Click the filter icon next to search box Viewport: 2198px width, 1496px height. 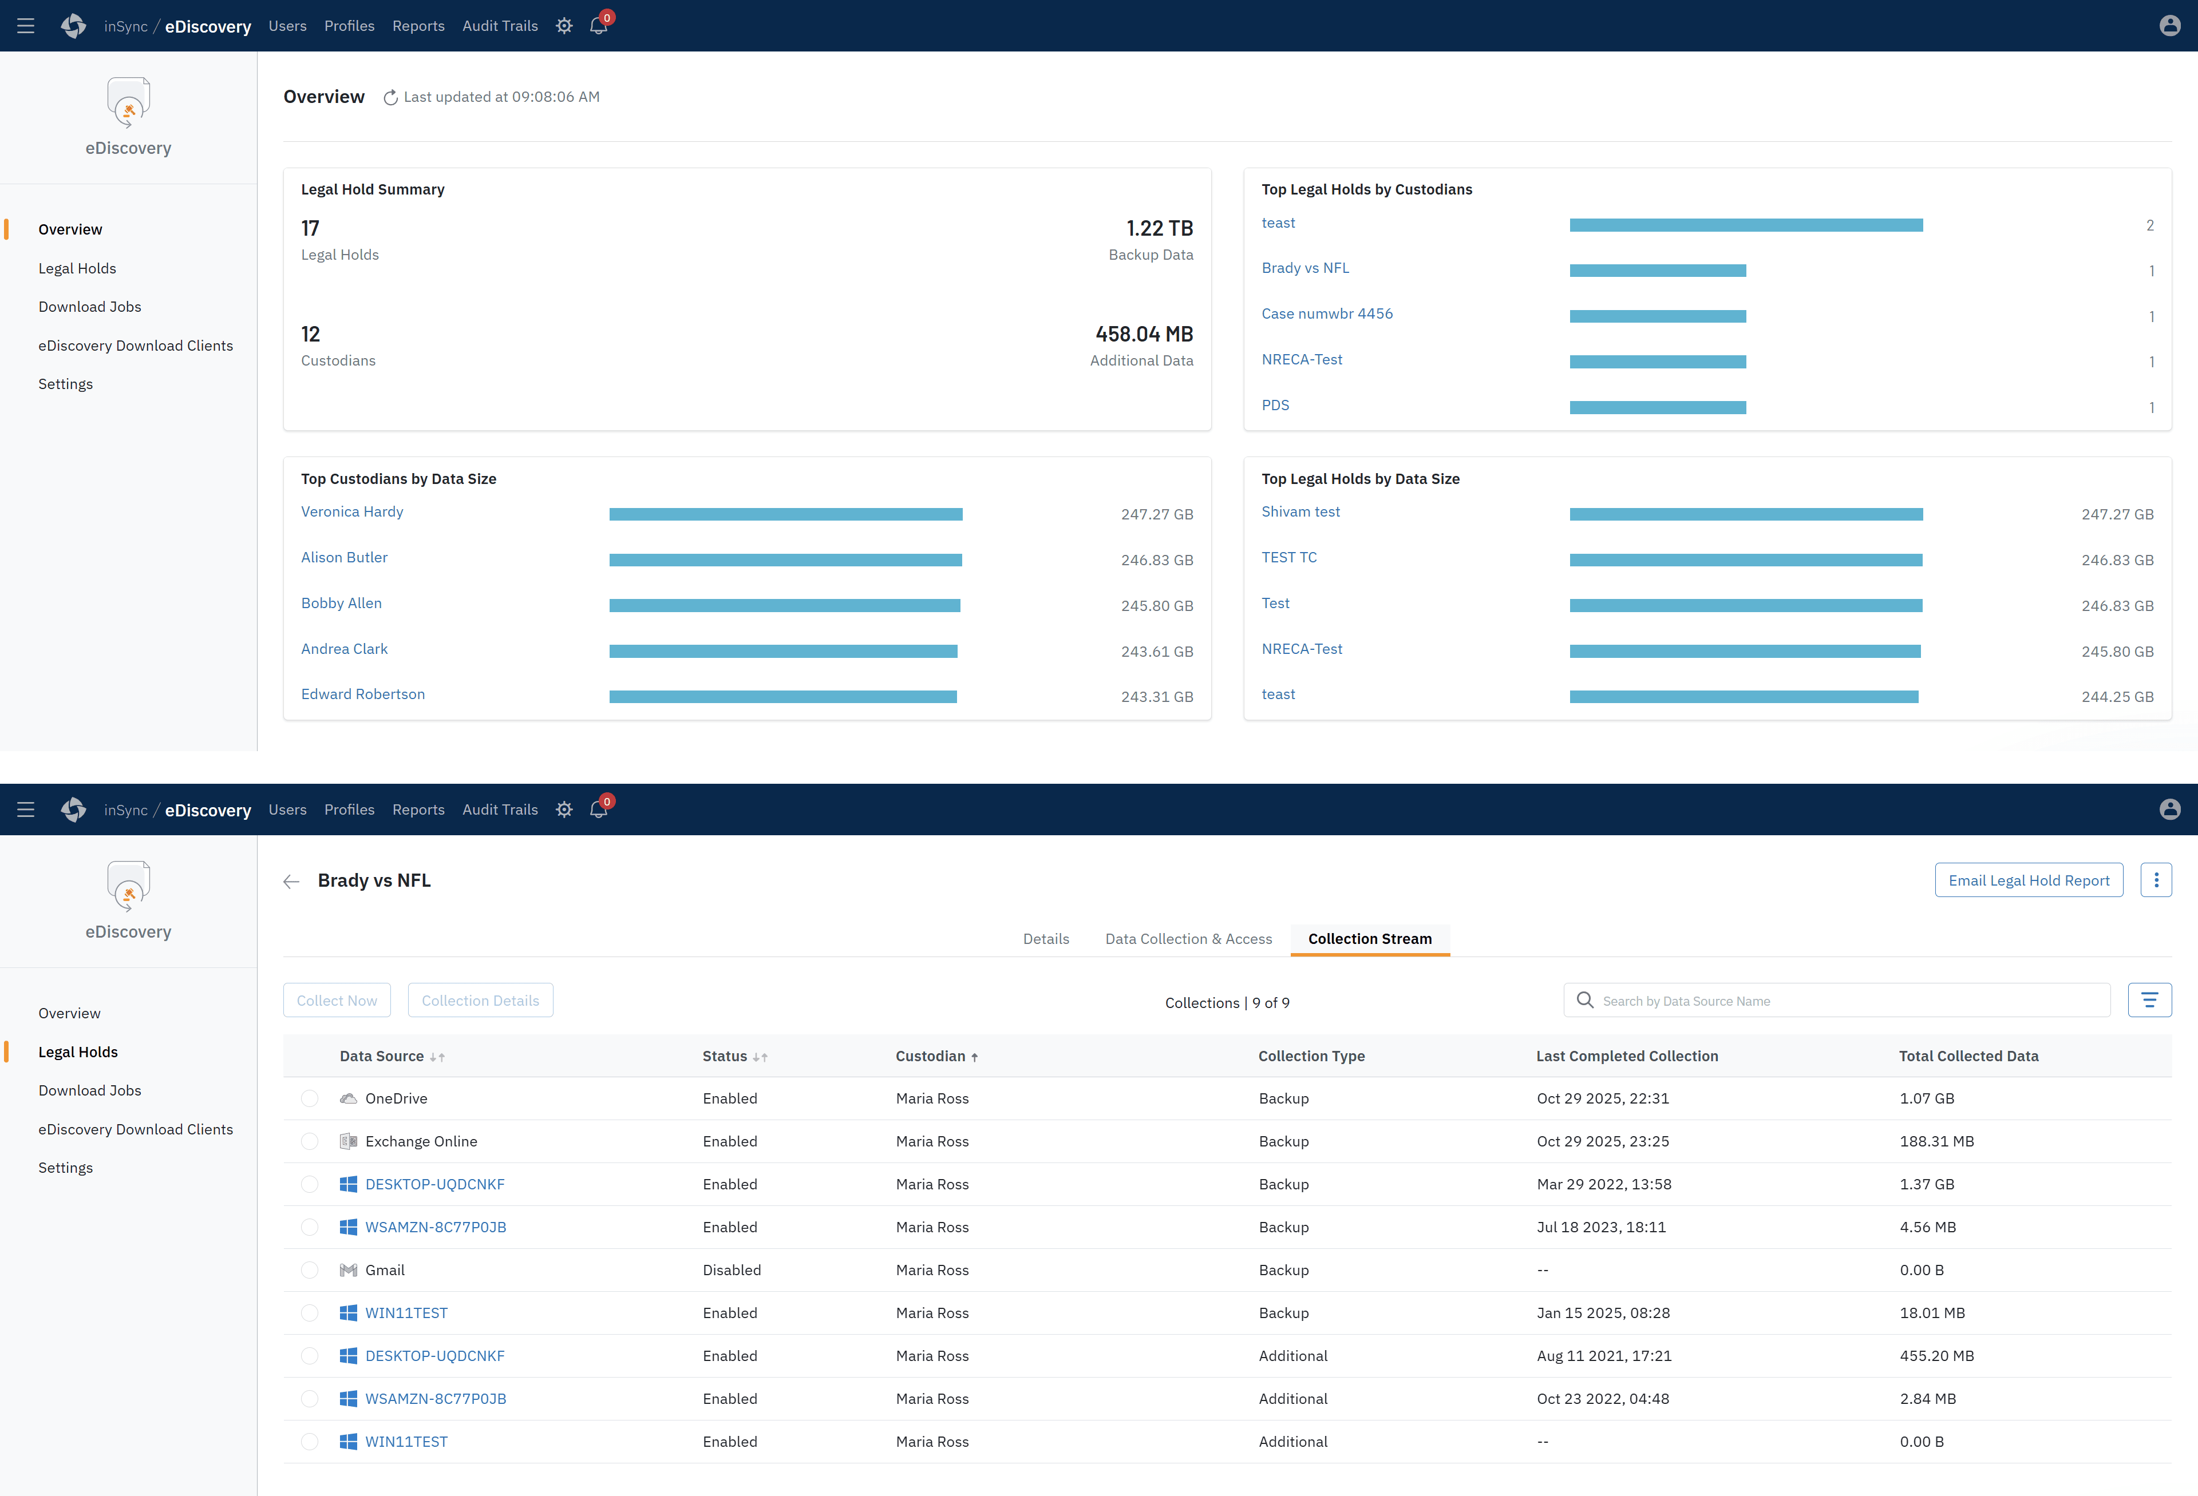pyautogui.click(x=2149, y=1000)
